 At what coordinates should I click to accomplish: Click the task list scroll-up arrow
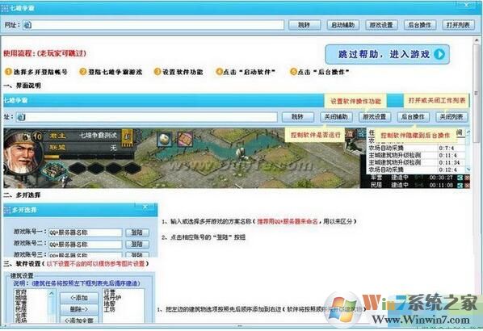(468, 132)
